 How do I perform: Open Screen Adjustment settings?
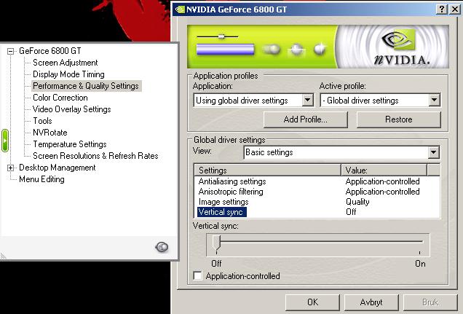pos(66,63)
